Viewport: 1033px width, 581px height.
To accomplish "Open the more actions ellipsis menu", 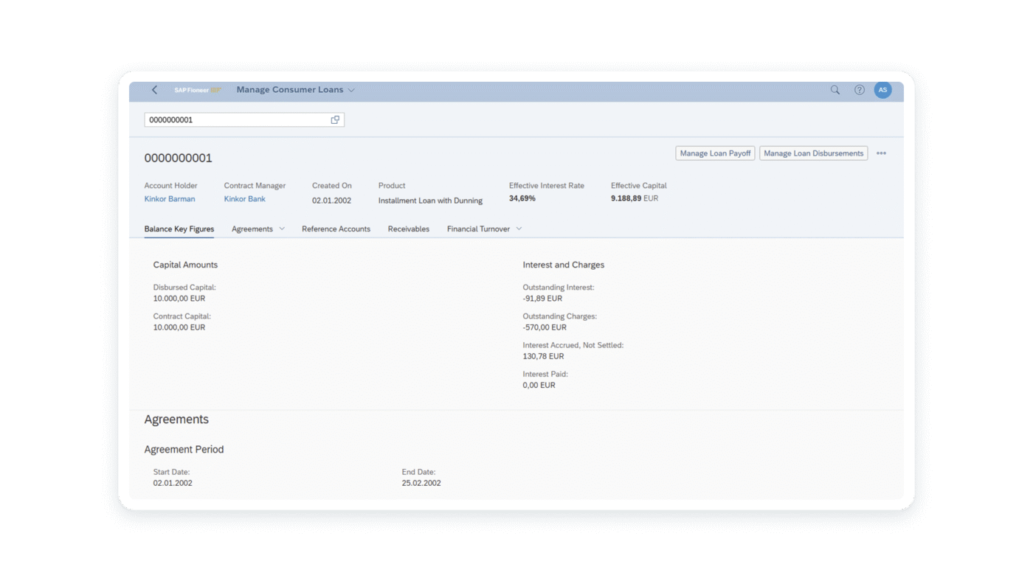I will pyautogui.click(x=881, y=153).
